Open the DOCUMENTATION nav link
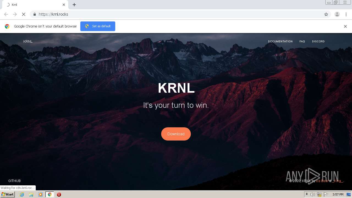352x198 pixels. (x=280, y=42)
